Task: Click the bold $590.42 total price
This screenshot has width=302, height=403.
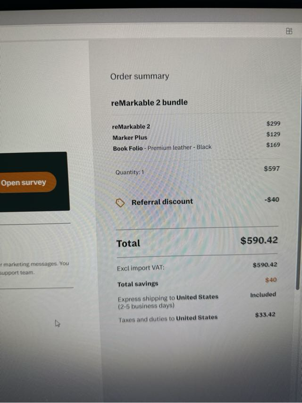Action: (259, 240)
